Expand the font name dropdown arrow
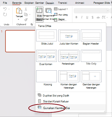Image resolution: width=112 pixels, height=117 pixels. click(108, 11)
